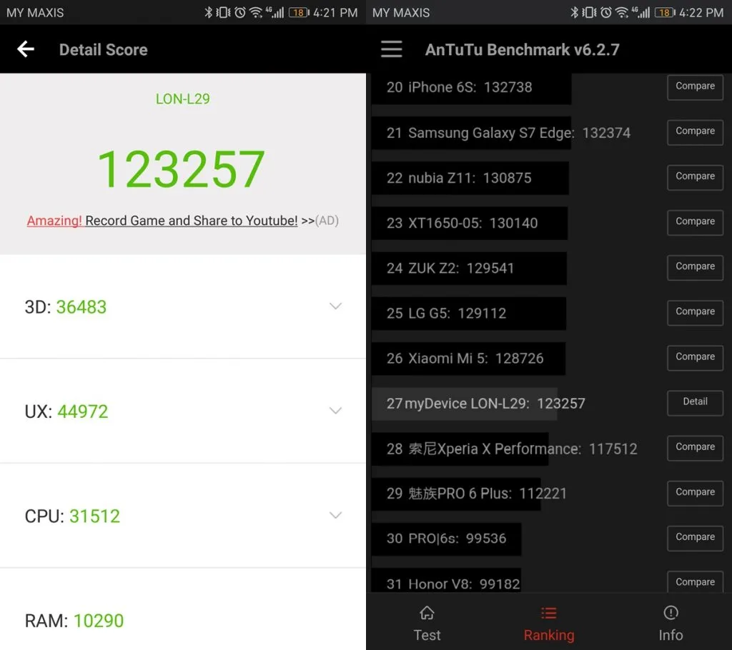
Task: Switch to the Test tab label
Action: [427, 635]
